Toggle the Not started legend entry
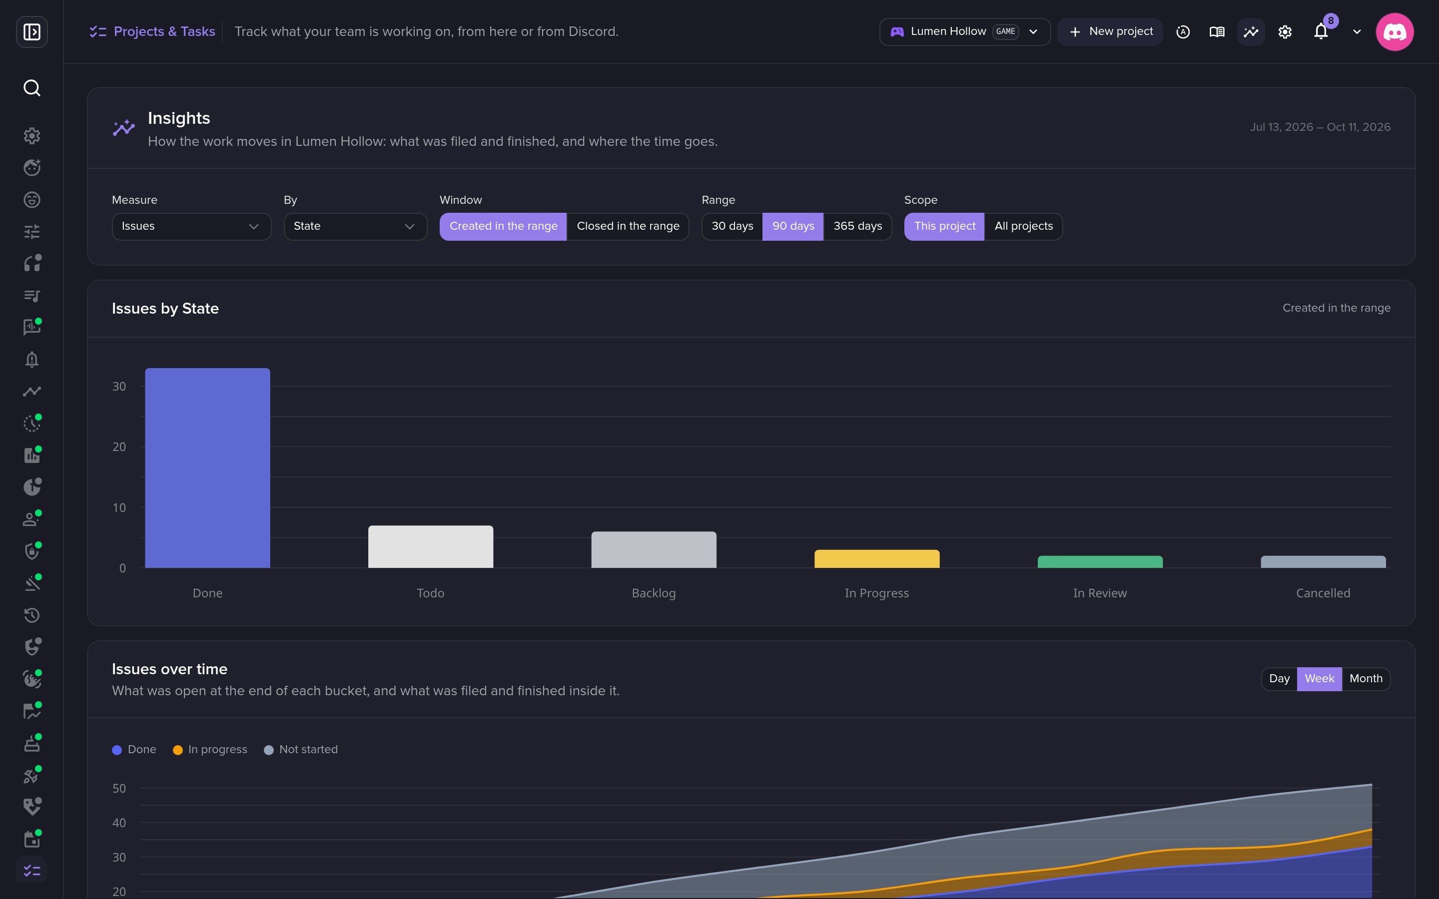 tap(300, 750)
